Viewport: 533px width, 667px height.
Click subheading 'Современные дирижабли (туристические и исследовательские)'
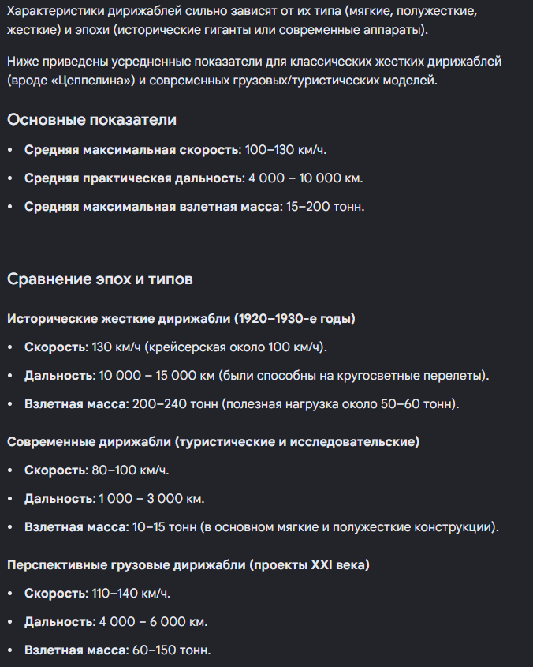[214, 442]
